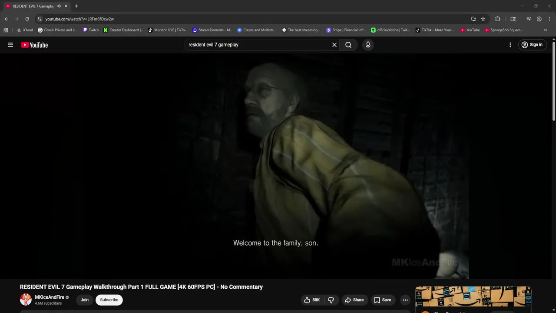The height and width of the screenshot is (313, 556).
Task: Open the YouTube bookmark
Action: 470,30
